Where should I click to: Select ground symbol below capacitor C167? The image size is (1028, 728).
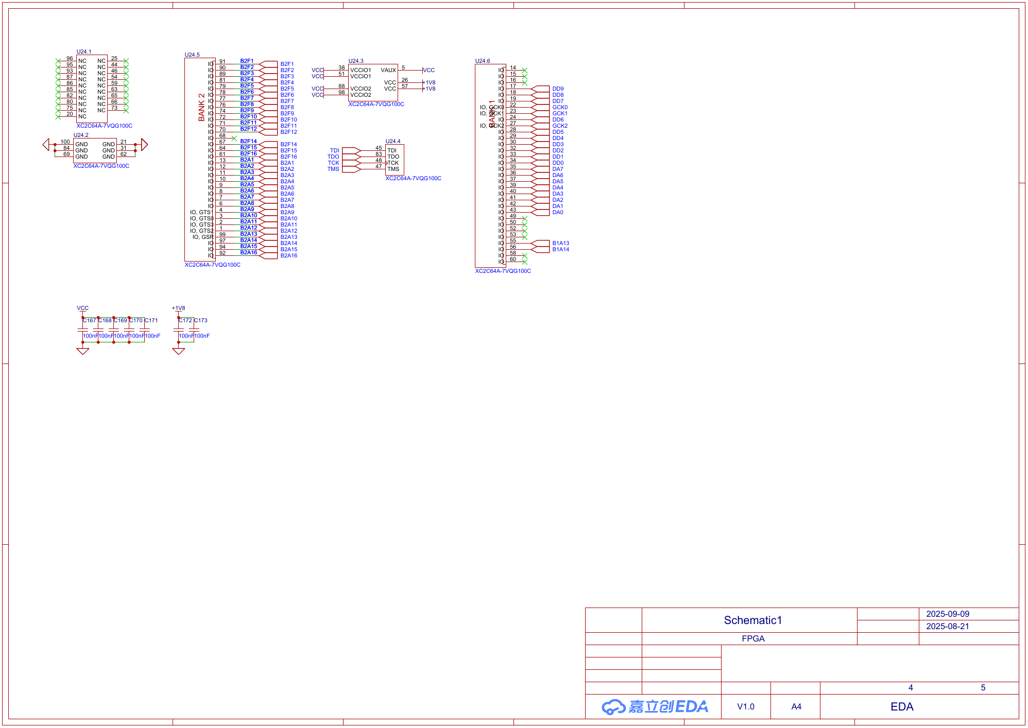click(x=83, y=351)
